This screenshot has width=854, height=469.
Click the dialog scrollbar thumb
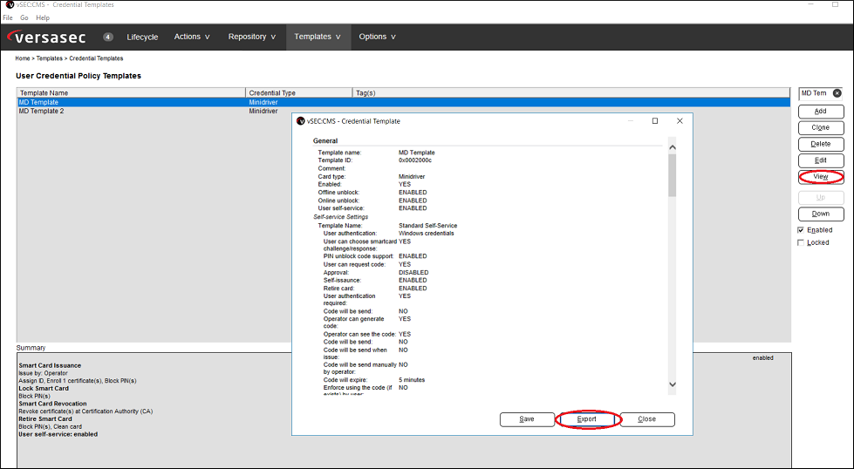(x=672, y=175)
